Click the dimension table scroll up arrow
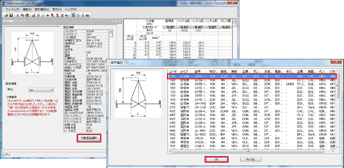The width and height of the screenshot is (344, 168). point(234,21)
